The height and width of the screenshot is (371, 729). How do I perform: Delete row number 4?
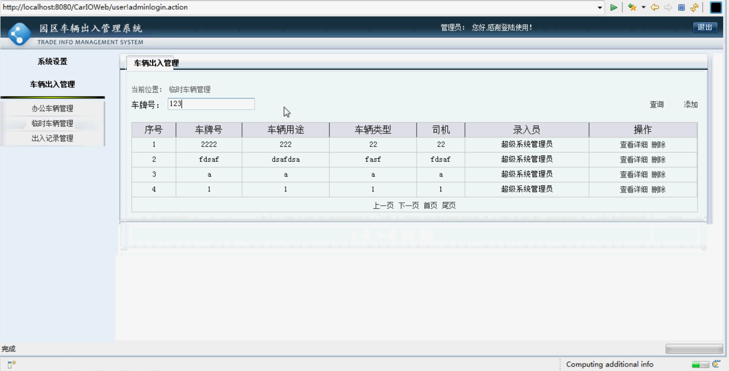pyautogui.click(x=659, y=190)
